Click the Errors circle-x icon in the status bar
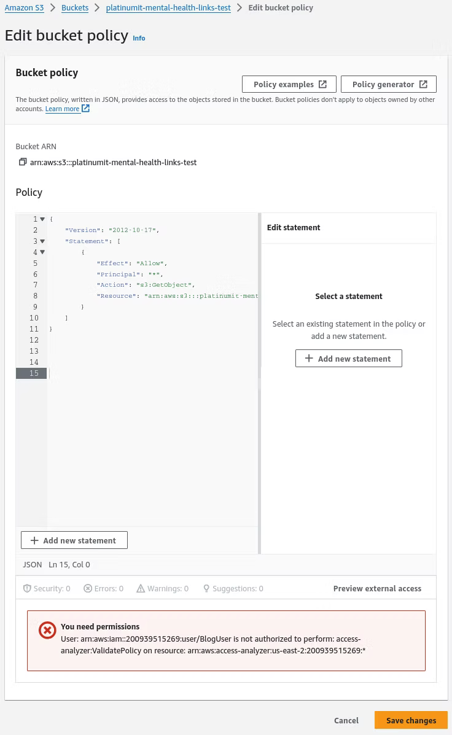This screenshot has height=735, width=452. pos(88,588)
